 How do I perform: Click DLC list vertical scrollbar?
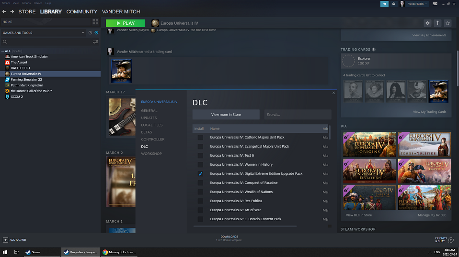pyautogui.click(x=330, y=132)
